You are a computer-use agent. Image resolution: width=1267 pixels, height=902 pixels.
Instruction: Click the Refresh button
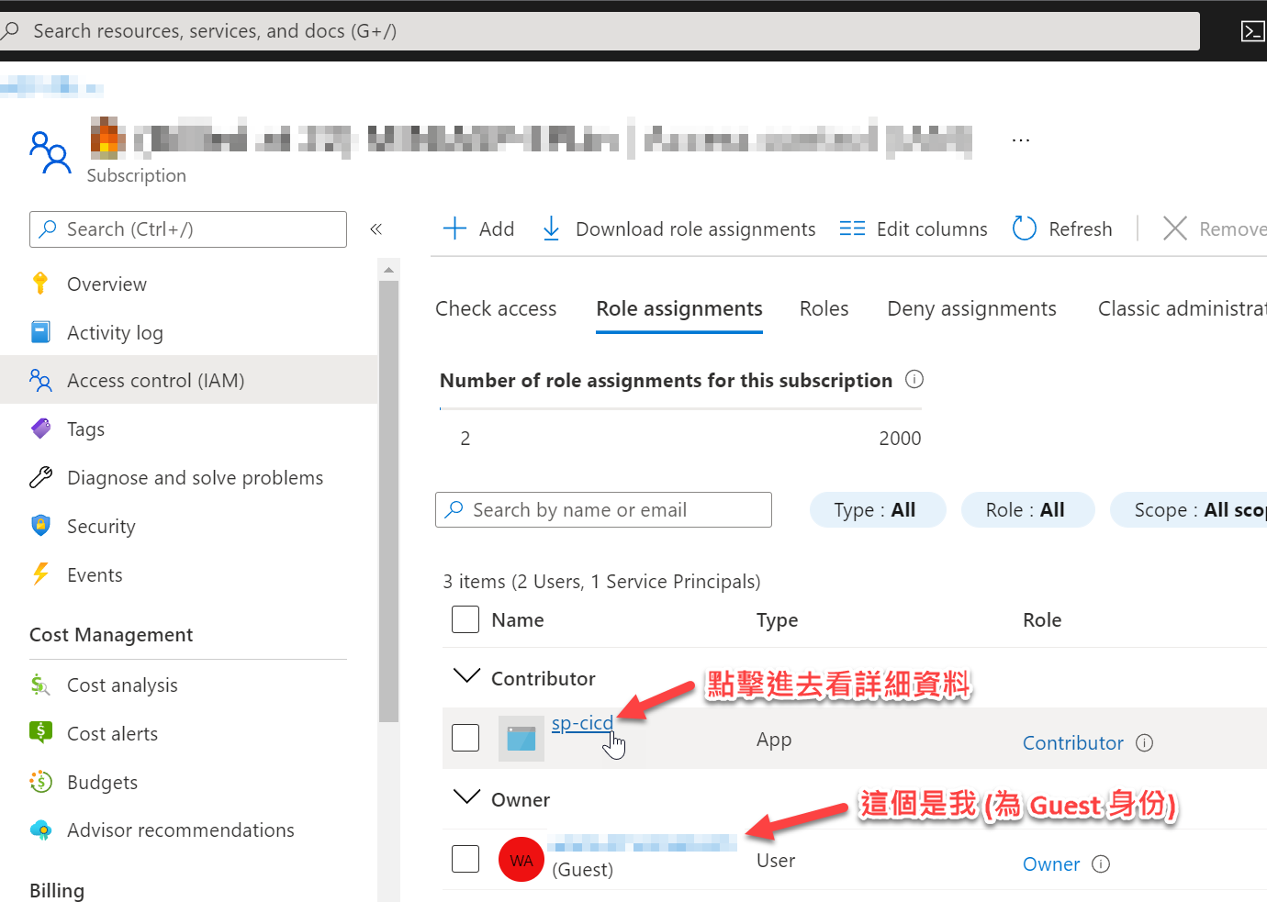coord(1062,228)
